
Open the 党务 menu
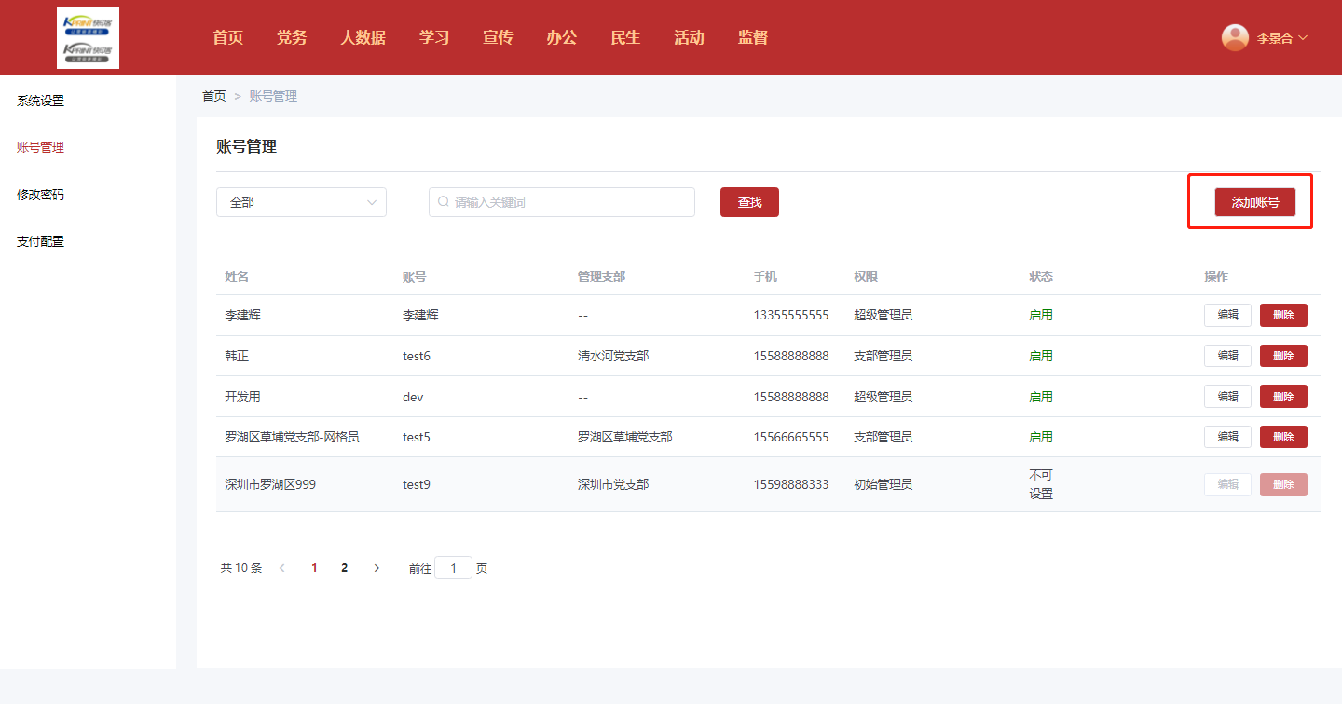(292, 38)
